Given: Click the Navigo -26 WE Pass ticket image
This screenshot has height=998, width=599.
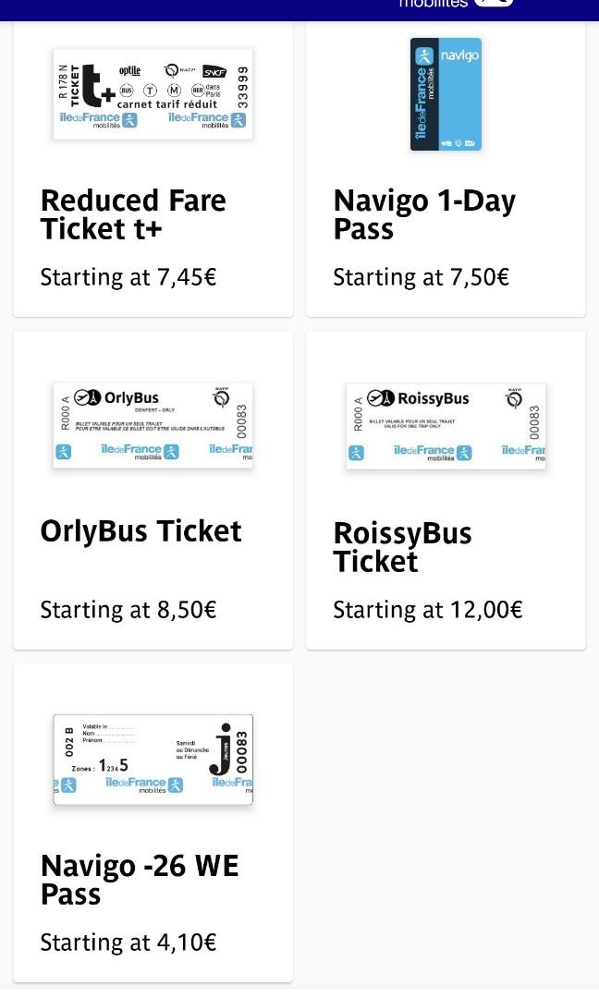Looking at the screenshot, I should 153,760.
